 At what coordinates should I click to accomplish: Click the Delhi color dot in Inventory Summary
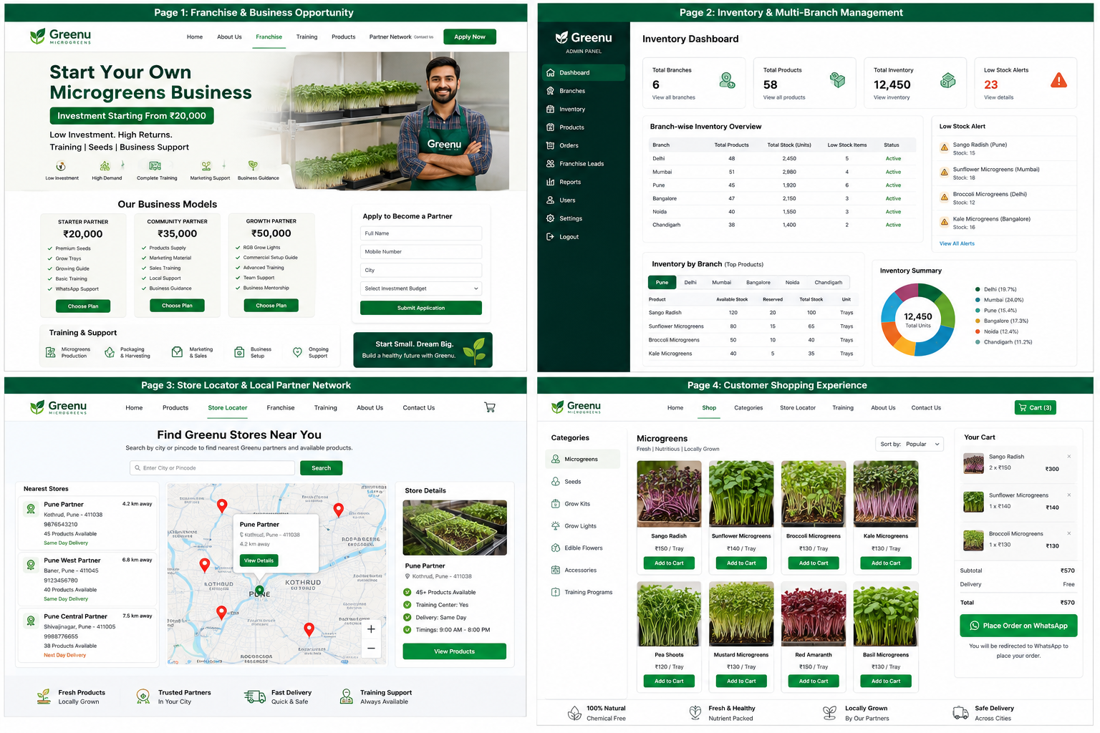(978, 289)
